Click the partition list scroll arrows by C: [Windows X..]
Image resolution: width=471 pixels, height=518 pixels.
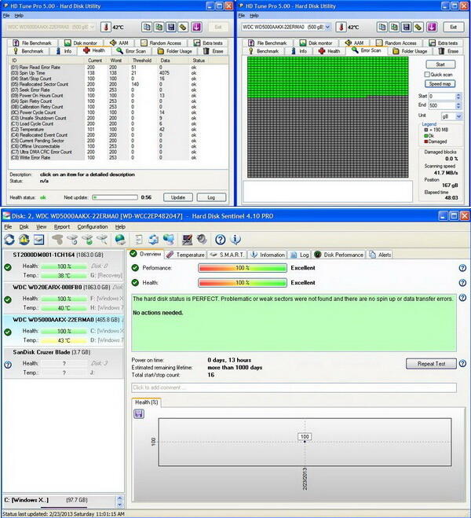tap(120, 501)
